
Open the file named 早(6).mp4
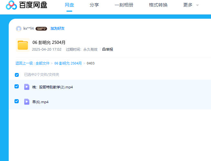coord(40,102)
